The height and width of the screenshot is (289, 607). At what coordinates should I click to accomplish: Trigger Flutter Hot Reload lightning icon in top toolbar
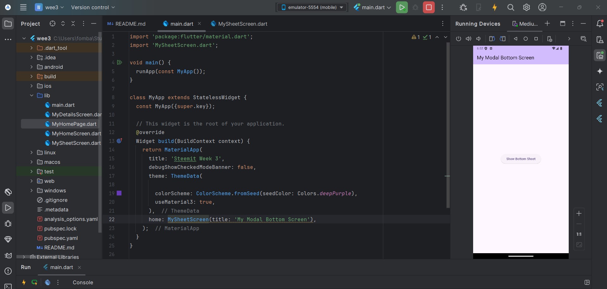click(494, 7)
